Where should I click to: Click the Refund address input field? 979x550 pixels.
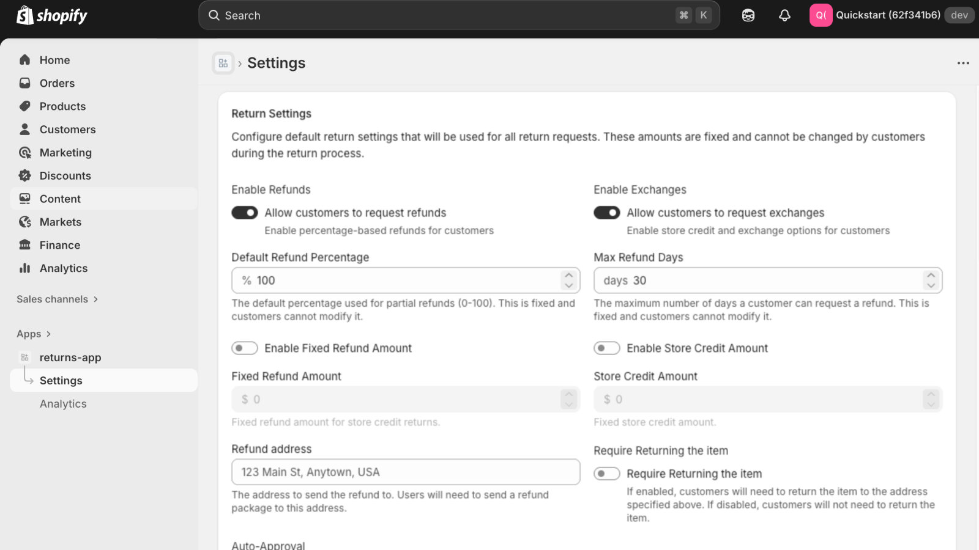click(405, 472)
